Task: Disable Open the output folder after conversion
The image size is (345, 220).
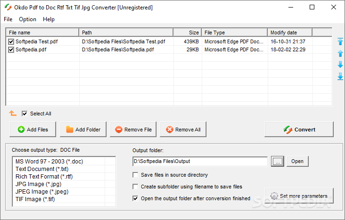Action: 135,198
